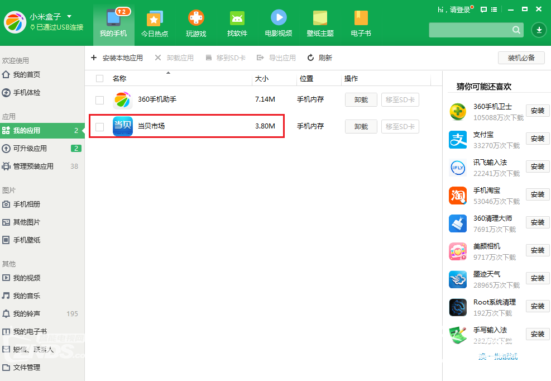Screen dimensions: 551x381
Task: Sort the list by 名称 column
Action: pos(119,78)
